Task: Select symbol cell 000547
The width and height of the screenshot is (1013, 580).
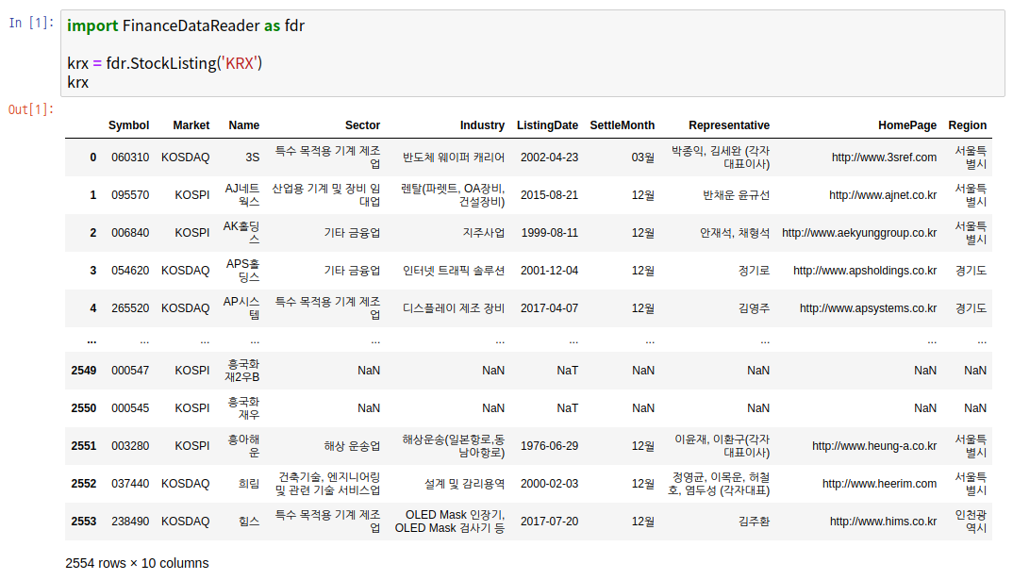Action: (x=130, y=371)
